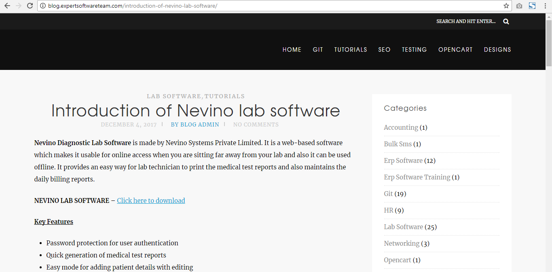
Task: Click the search magnifier icon
Action: click(506, 21)
